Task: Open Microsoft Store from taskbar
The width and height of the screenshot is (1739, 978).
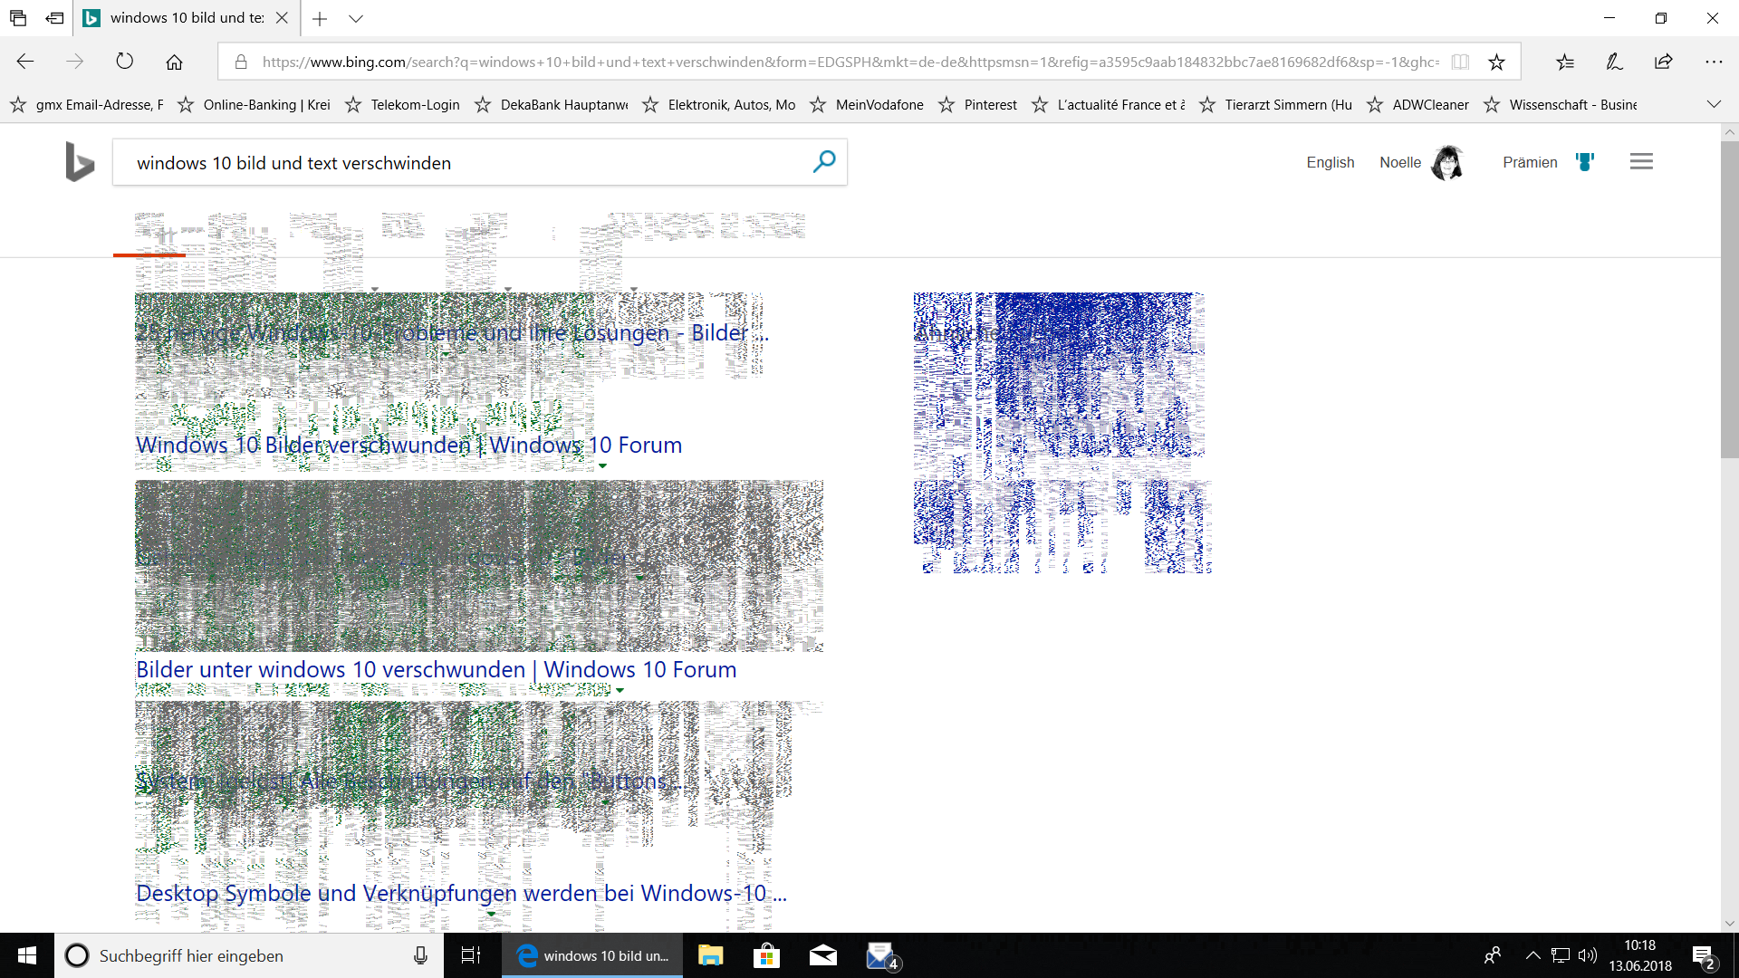Action: [x=766, y=955]
